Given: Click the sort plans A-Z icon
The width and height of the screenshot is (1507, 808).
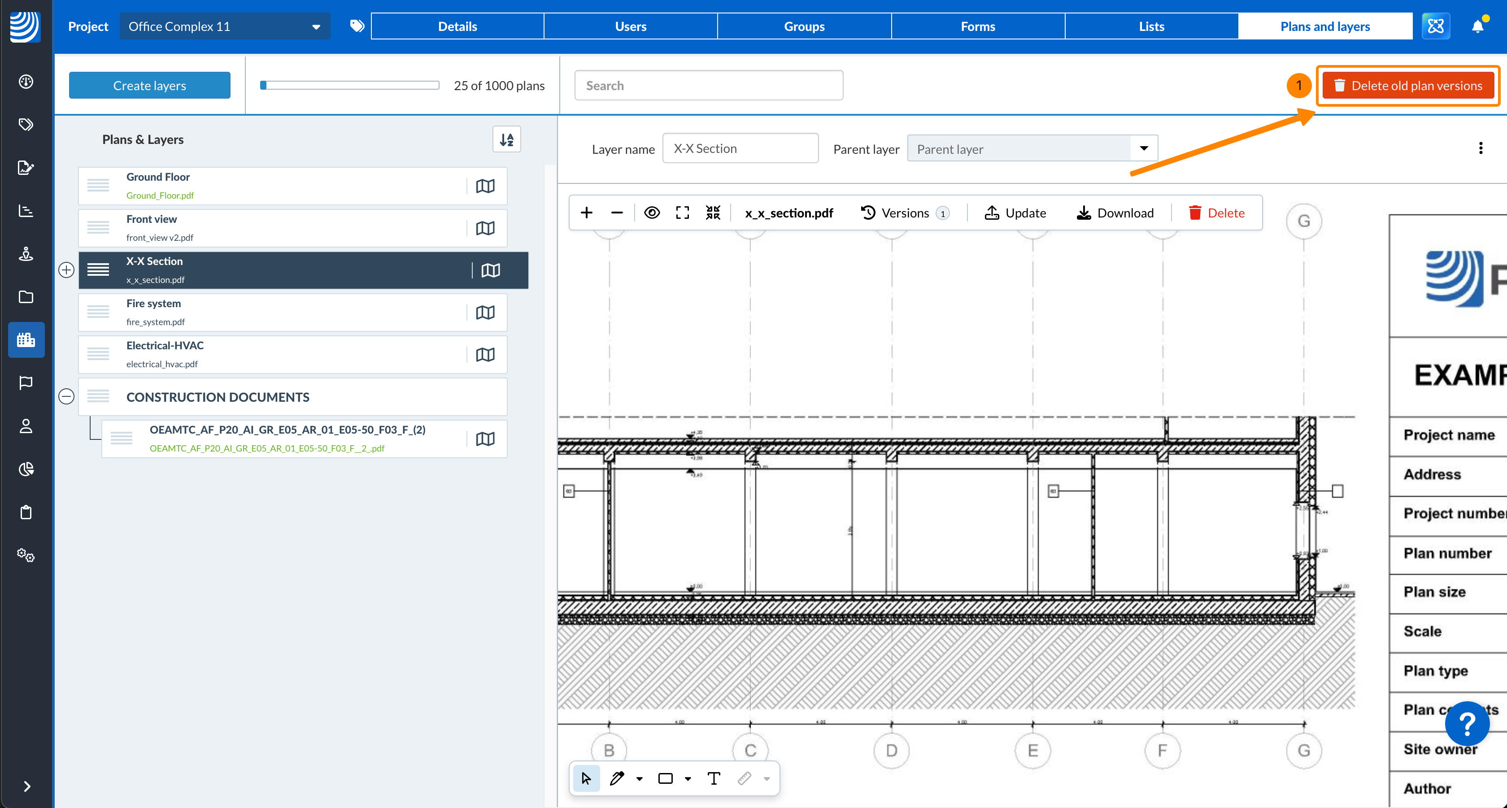Looking at the screenshot, I should [x=506, y=139].
